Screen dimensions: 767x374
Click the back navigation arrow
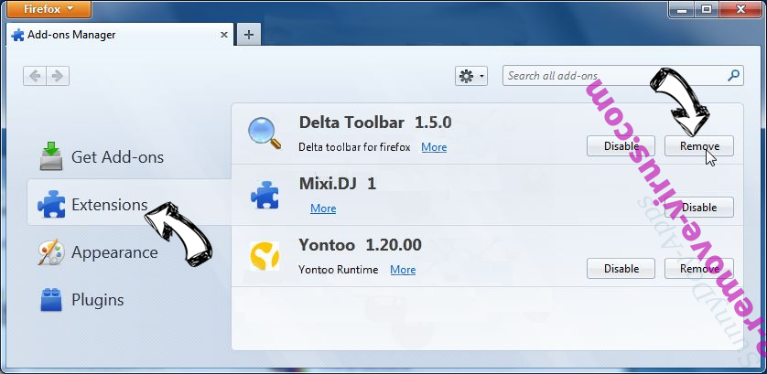point(37,77)
